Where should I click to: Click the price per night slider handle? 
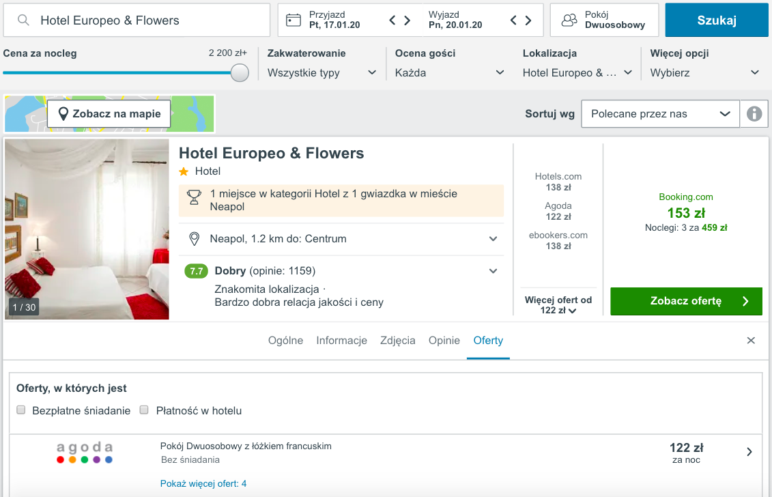tap(240, 73)
